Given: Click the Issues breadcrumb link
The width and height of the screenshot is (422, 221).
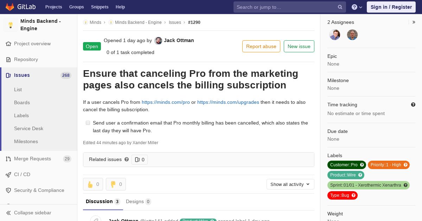Looking at the screenshot, I should click(x=175, y=22).
